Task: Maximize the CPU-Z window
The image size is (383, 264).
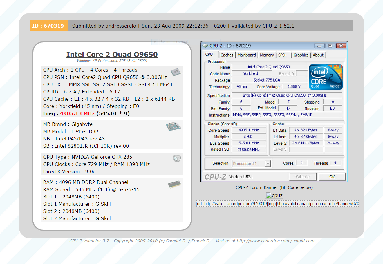Action: click(330, 46)
